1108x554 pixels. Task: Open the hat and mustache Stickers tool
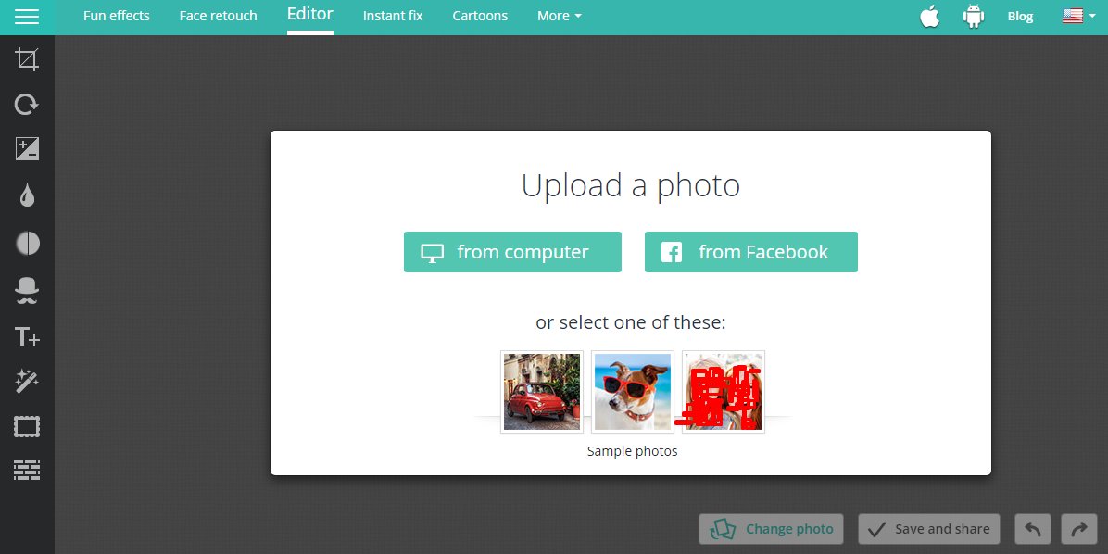coord(27,291)
